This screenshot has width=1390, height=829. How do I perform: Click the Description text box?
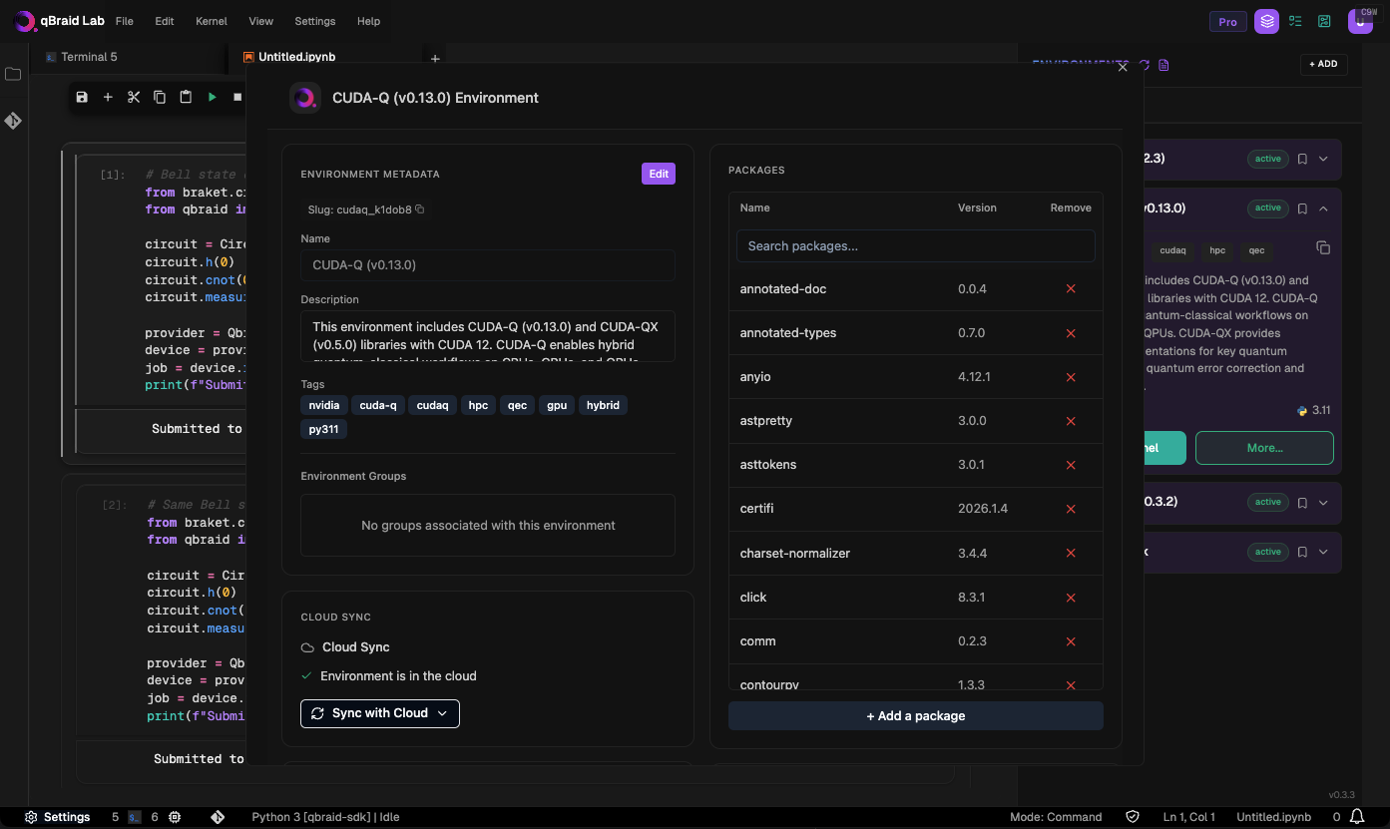[x=488, y=336]
